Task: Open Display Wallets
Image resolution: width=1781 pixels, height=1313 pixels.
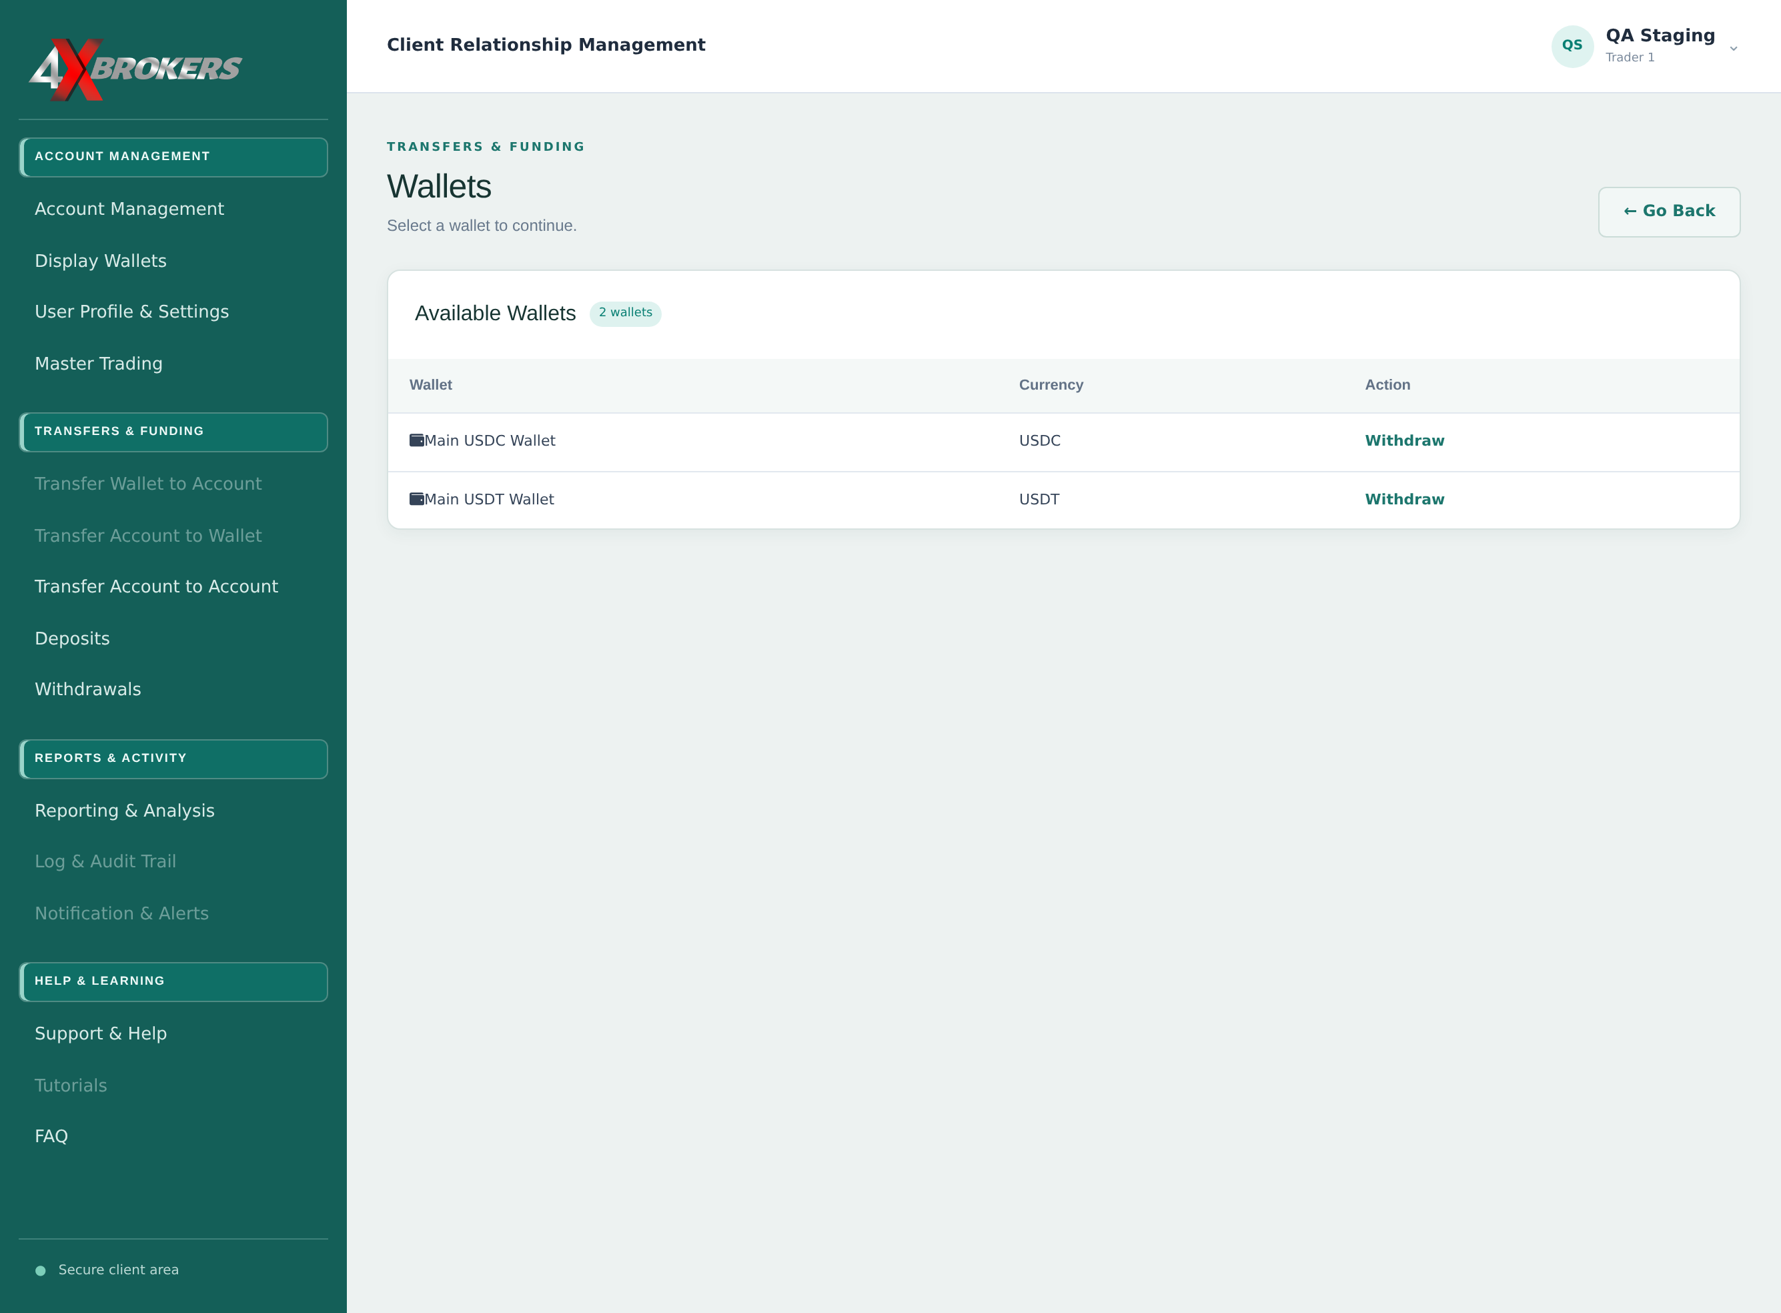Action: tap(101, 261)
